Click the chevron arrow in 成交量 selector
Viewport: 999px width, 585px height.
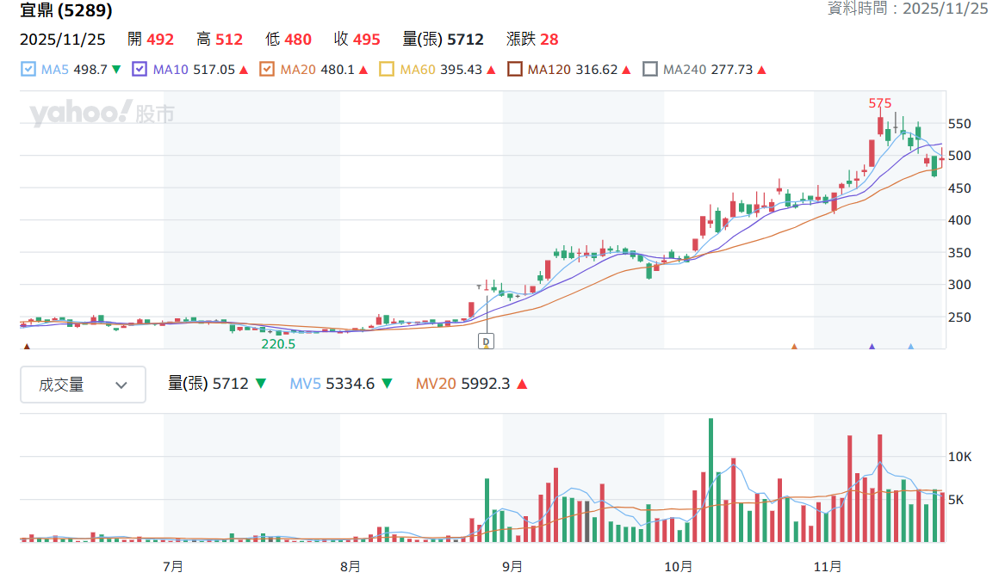[121, 385]
